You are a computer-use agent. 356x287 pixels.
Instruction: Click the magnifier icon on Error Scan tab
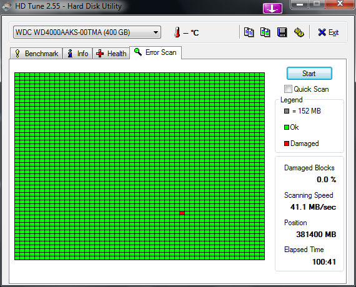point(138,52)
